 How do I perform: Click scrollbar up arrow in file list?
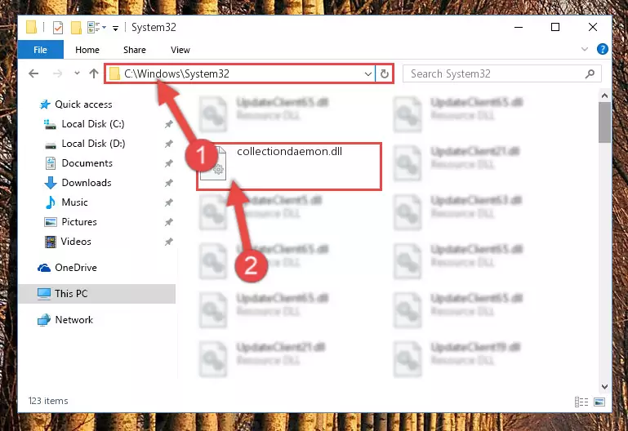point(604,96)
